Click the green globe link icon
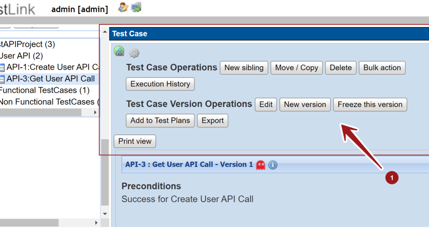429x246 pixels. pos(119,52)
